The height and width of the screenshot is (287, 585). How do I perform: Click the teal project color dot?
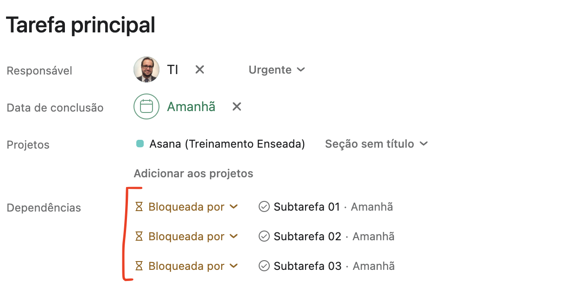[x=140, y=143]
